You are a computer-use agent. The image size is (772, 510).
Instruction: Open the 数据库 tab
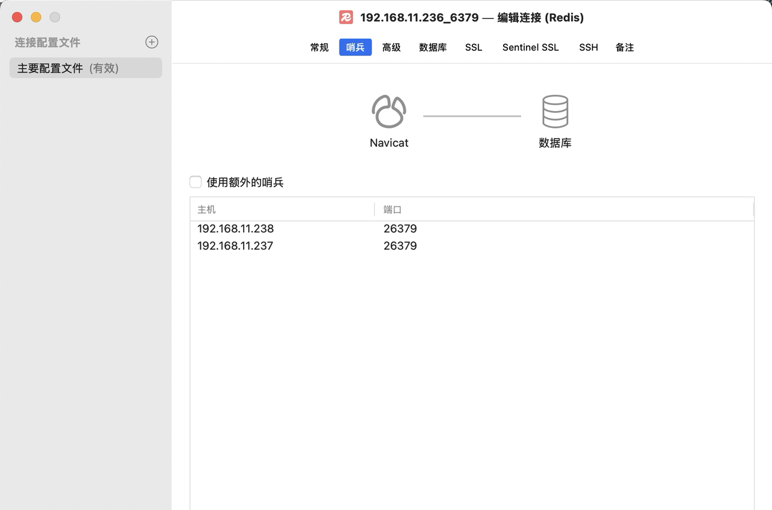tap(432, 47)
